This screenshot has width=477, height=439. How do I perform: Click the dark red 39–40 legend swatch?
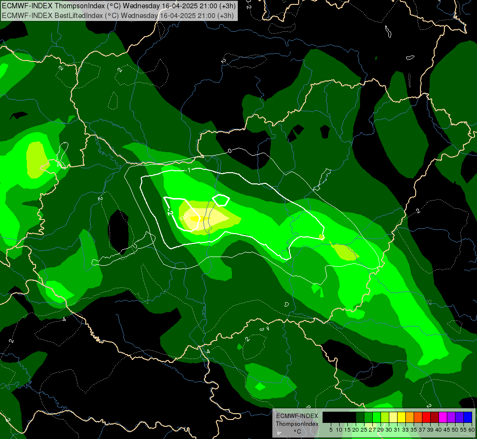tap(435, 417)
